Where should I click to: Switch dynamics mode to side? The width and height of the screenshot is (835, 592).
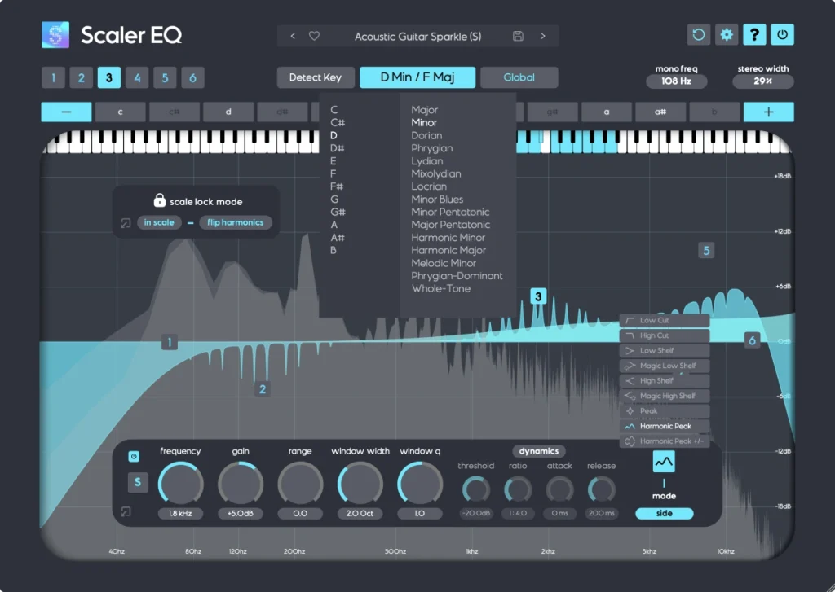tap(663, 513)
